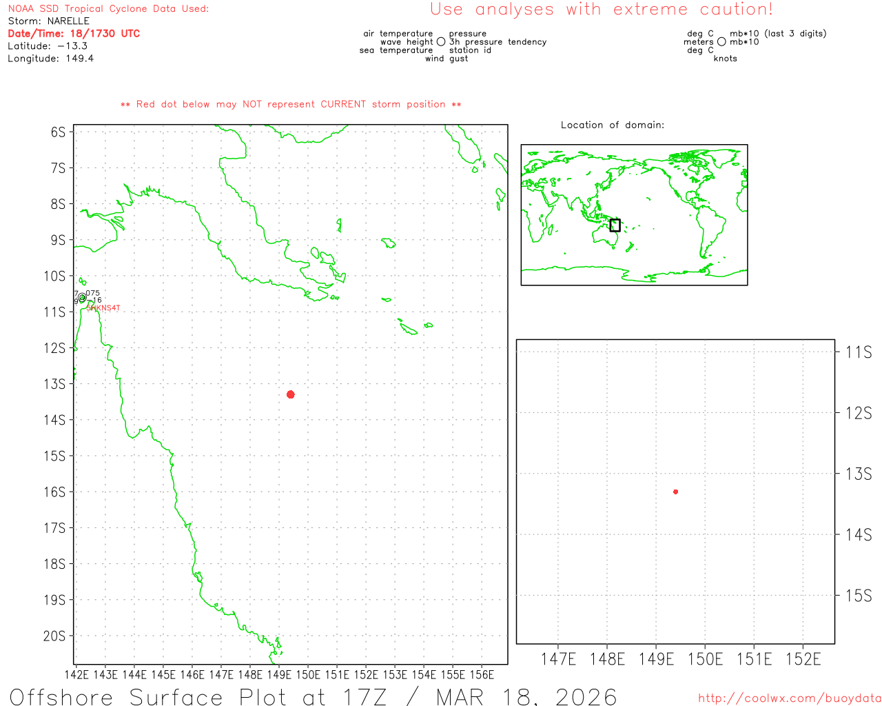The height and width of the screenshot is (706, 882).
Task: Click the Longitude 149.4 text
Action: pos(50,59)
